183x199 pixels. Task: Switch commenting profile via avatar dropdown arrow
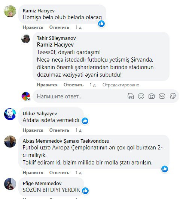click(29, 99)
